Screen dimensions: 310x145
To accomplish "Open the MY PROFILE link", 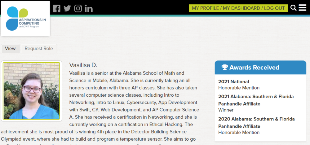I will pos(206,8).
